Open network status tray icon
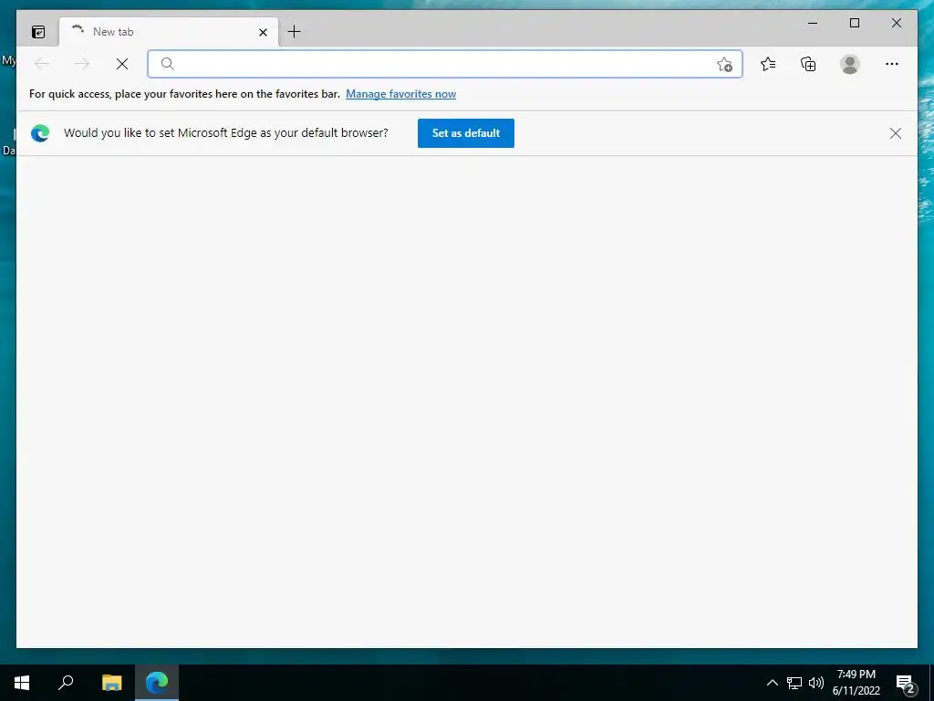Viewport: 934px width, 701px height. tap(794, 683)
